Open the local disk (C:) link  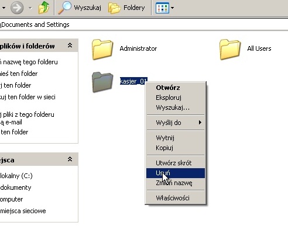[x=16, y=176]
